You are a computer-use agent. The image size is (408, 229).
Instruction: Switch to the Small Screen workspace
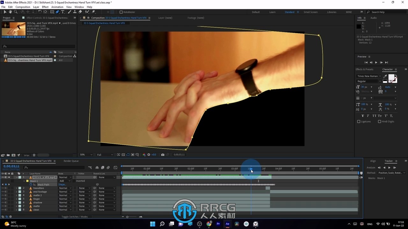coord(310,12)
